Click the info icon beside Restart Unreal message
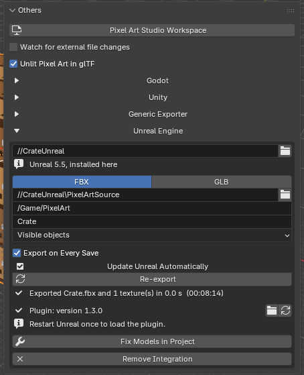 tap(19, 324)
